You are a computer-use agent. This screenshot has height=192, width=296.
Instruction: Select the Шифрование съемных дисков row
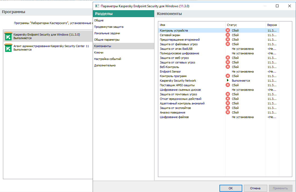coord(219,90)
